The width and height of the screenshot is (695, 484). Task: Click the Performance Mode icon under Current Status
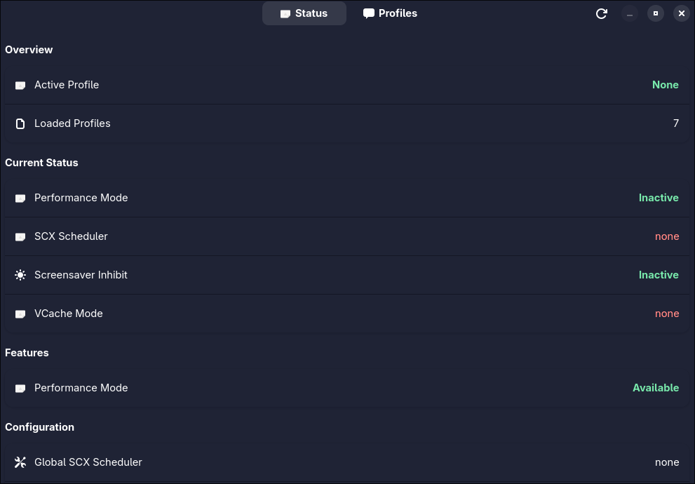pos(20,199)
